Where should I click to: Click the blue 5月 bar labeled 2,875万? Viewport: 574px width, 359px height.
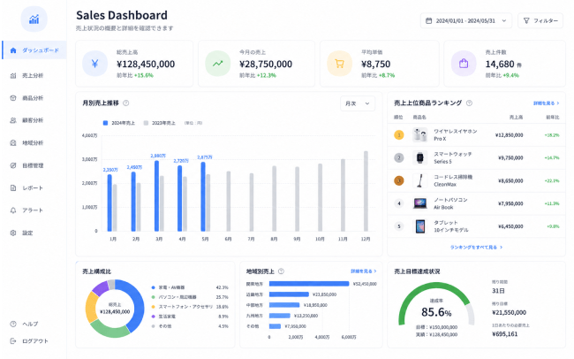tap(203, 196)
